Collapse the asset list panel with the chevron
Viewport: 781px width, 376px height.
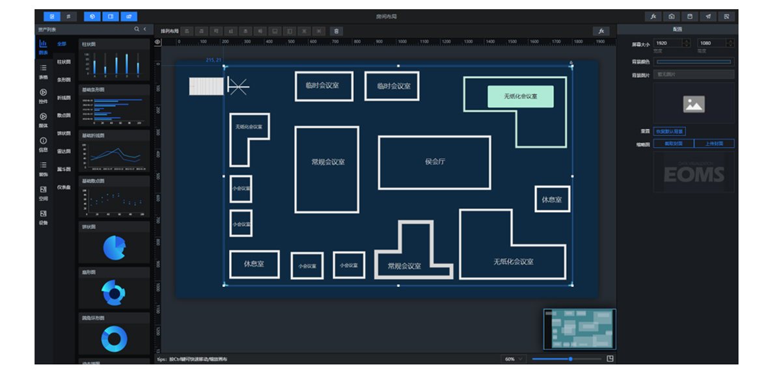(x=144, y=29)
